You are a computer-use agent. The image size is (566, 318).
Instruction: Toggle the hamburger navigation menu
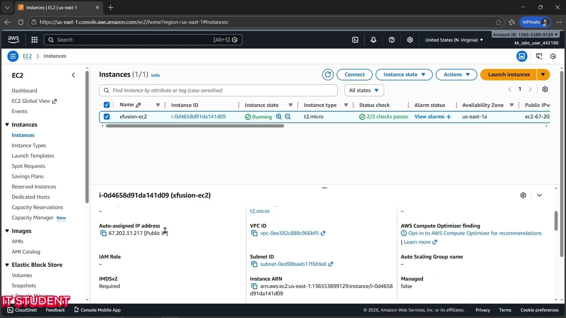click(x=13, y=56)
